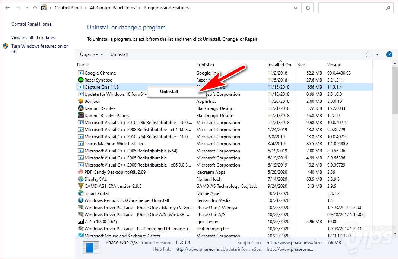Click the 1.55 GB size cell
This screenshot has width=398, height=259.
(315, 108)
